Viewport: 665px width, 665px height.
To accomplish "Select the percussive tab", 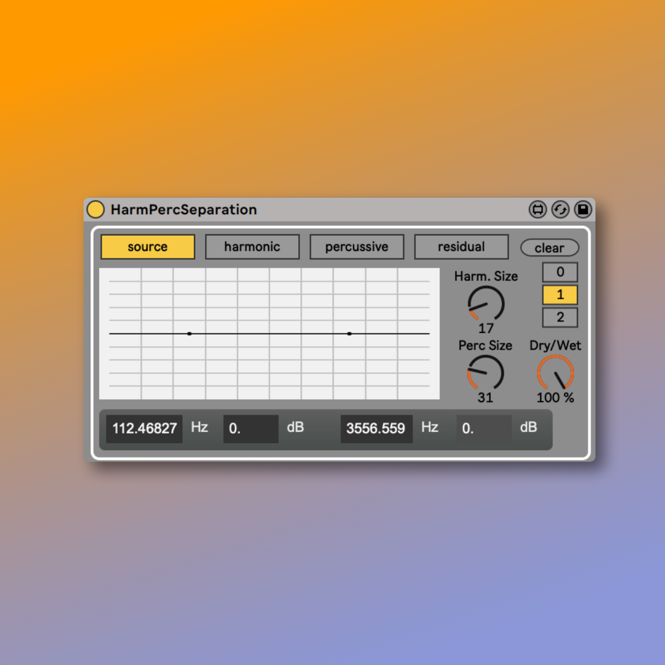I will click(x=357, y=247).
